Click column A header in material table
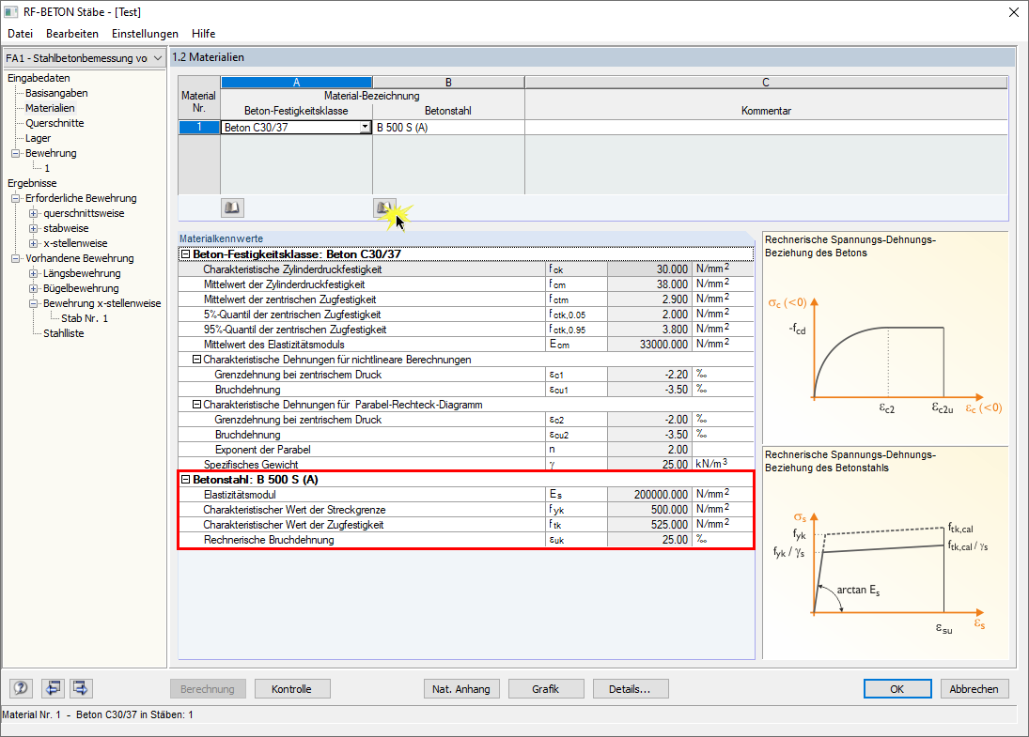Screen dimensions: 1029x737 pyautogui.click(x=297, y=82)
